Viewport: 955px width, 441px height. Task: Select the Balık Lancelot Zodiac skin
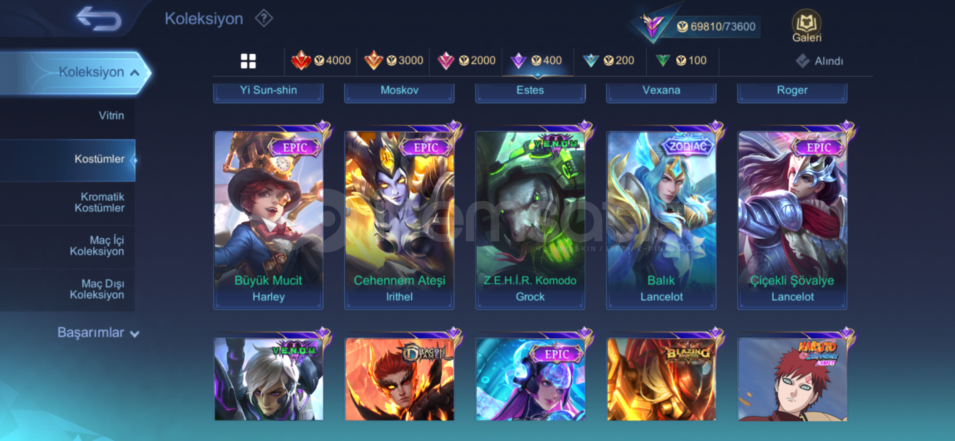(661, 219)
